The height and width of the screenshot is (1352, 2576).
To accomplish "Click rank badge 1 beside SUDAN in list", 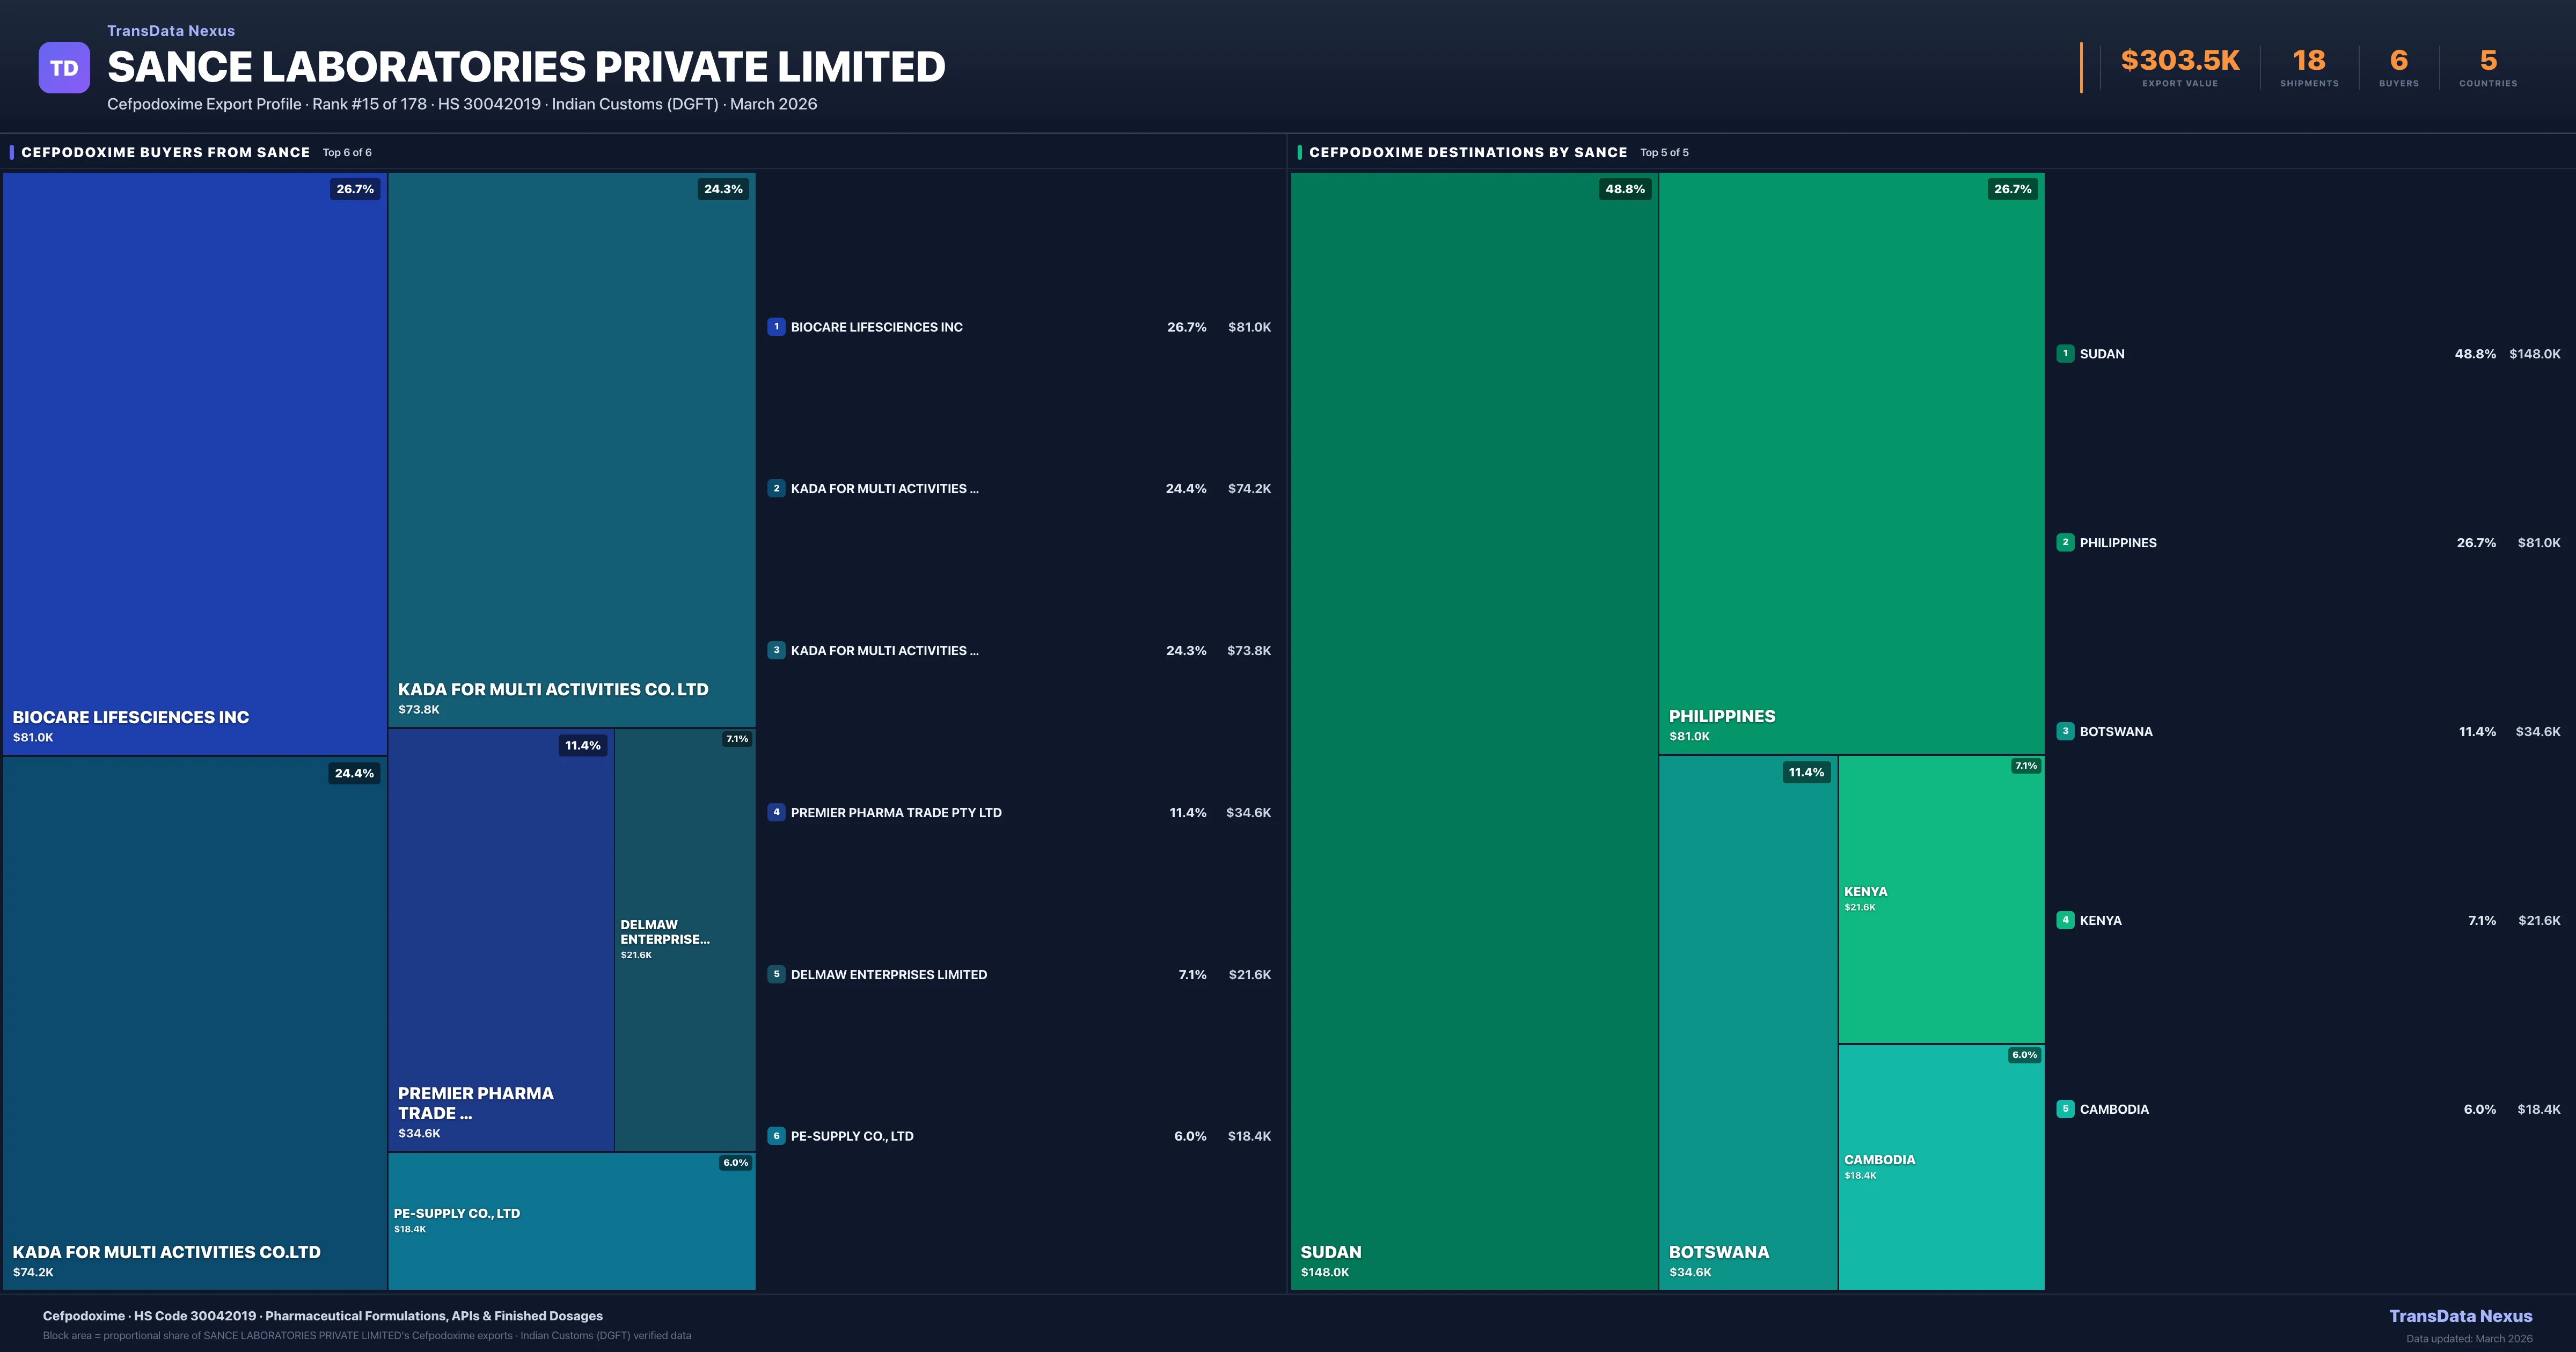I will point(2065,354).
